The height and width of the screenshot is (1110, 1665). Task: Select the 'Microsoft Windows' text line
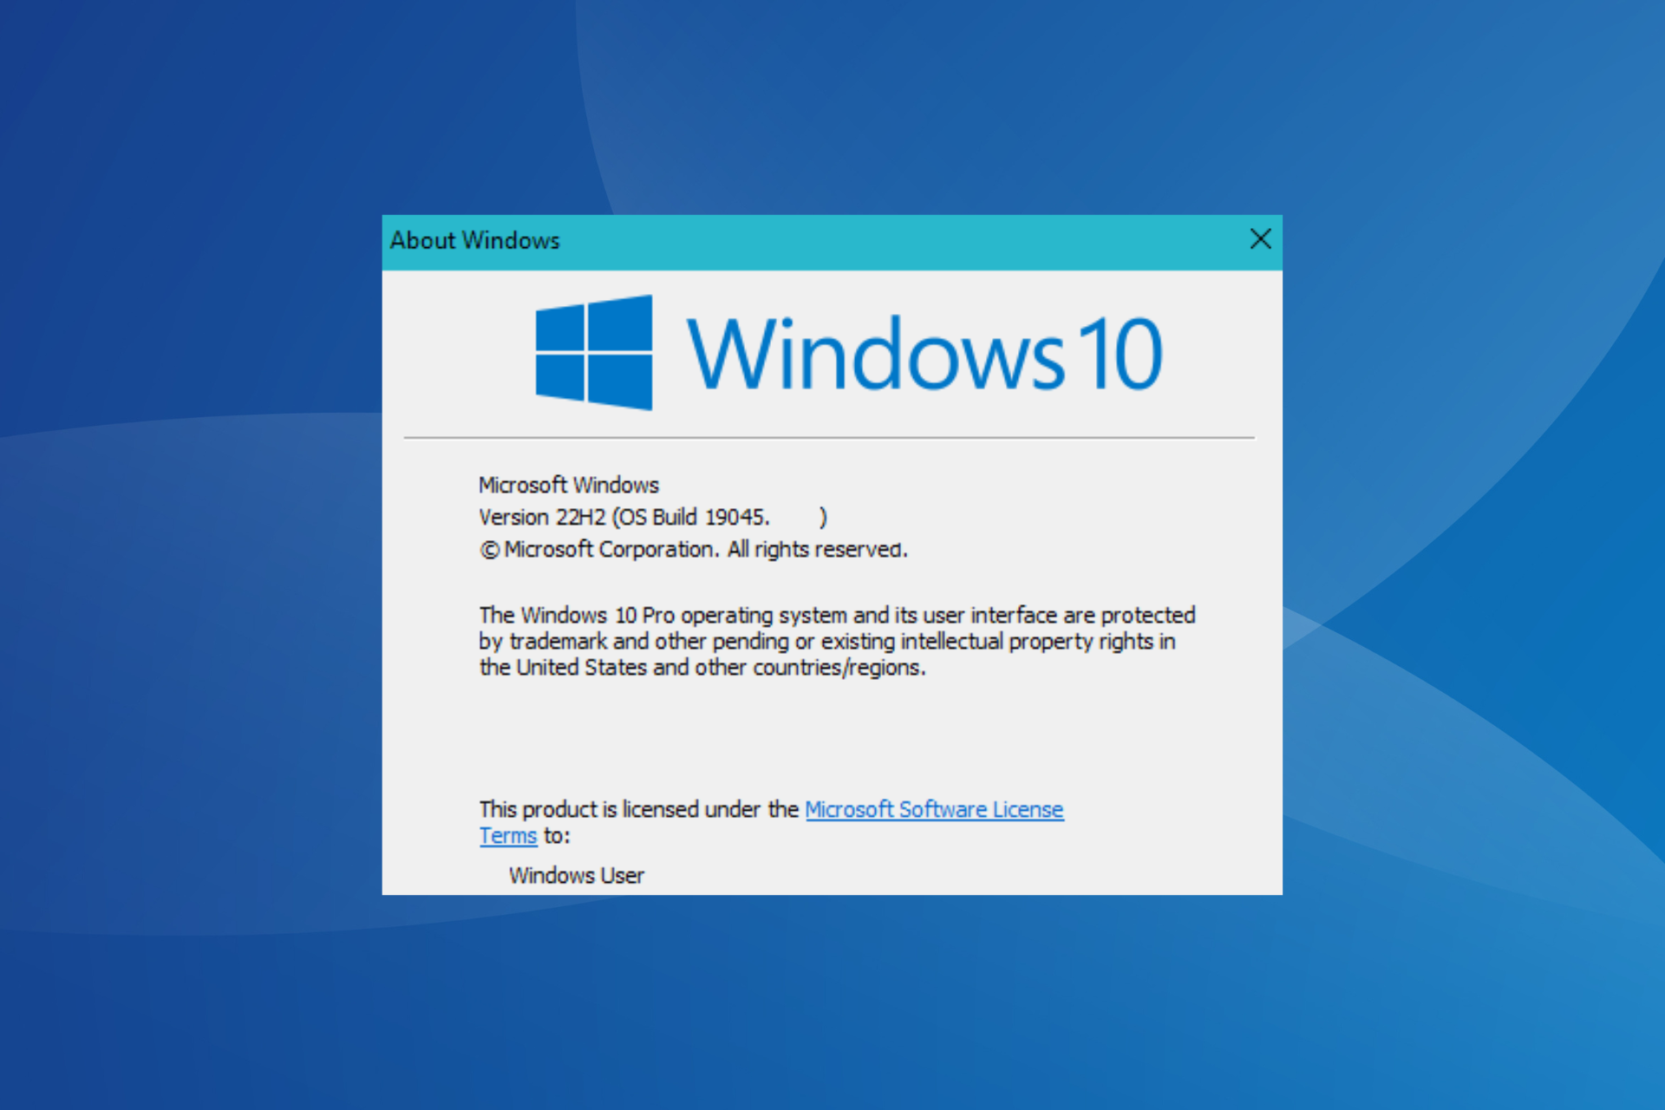point(569,485)
